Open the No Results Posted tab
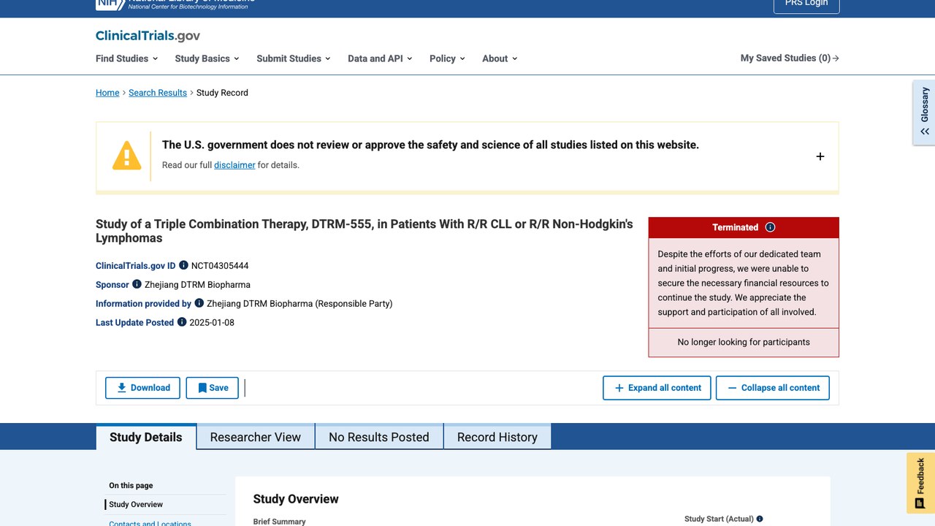935x526 pixels. pos(379,437)
